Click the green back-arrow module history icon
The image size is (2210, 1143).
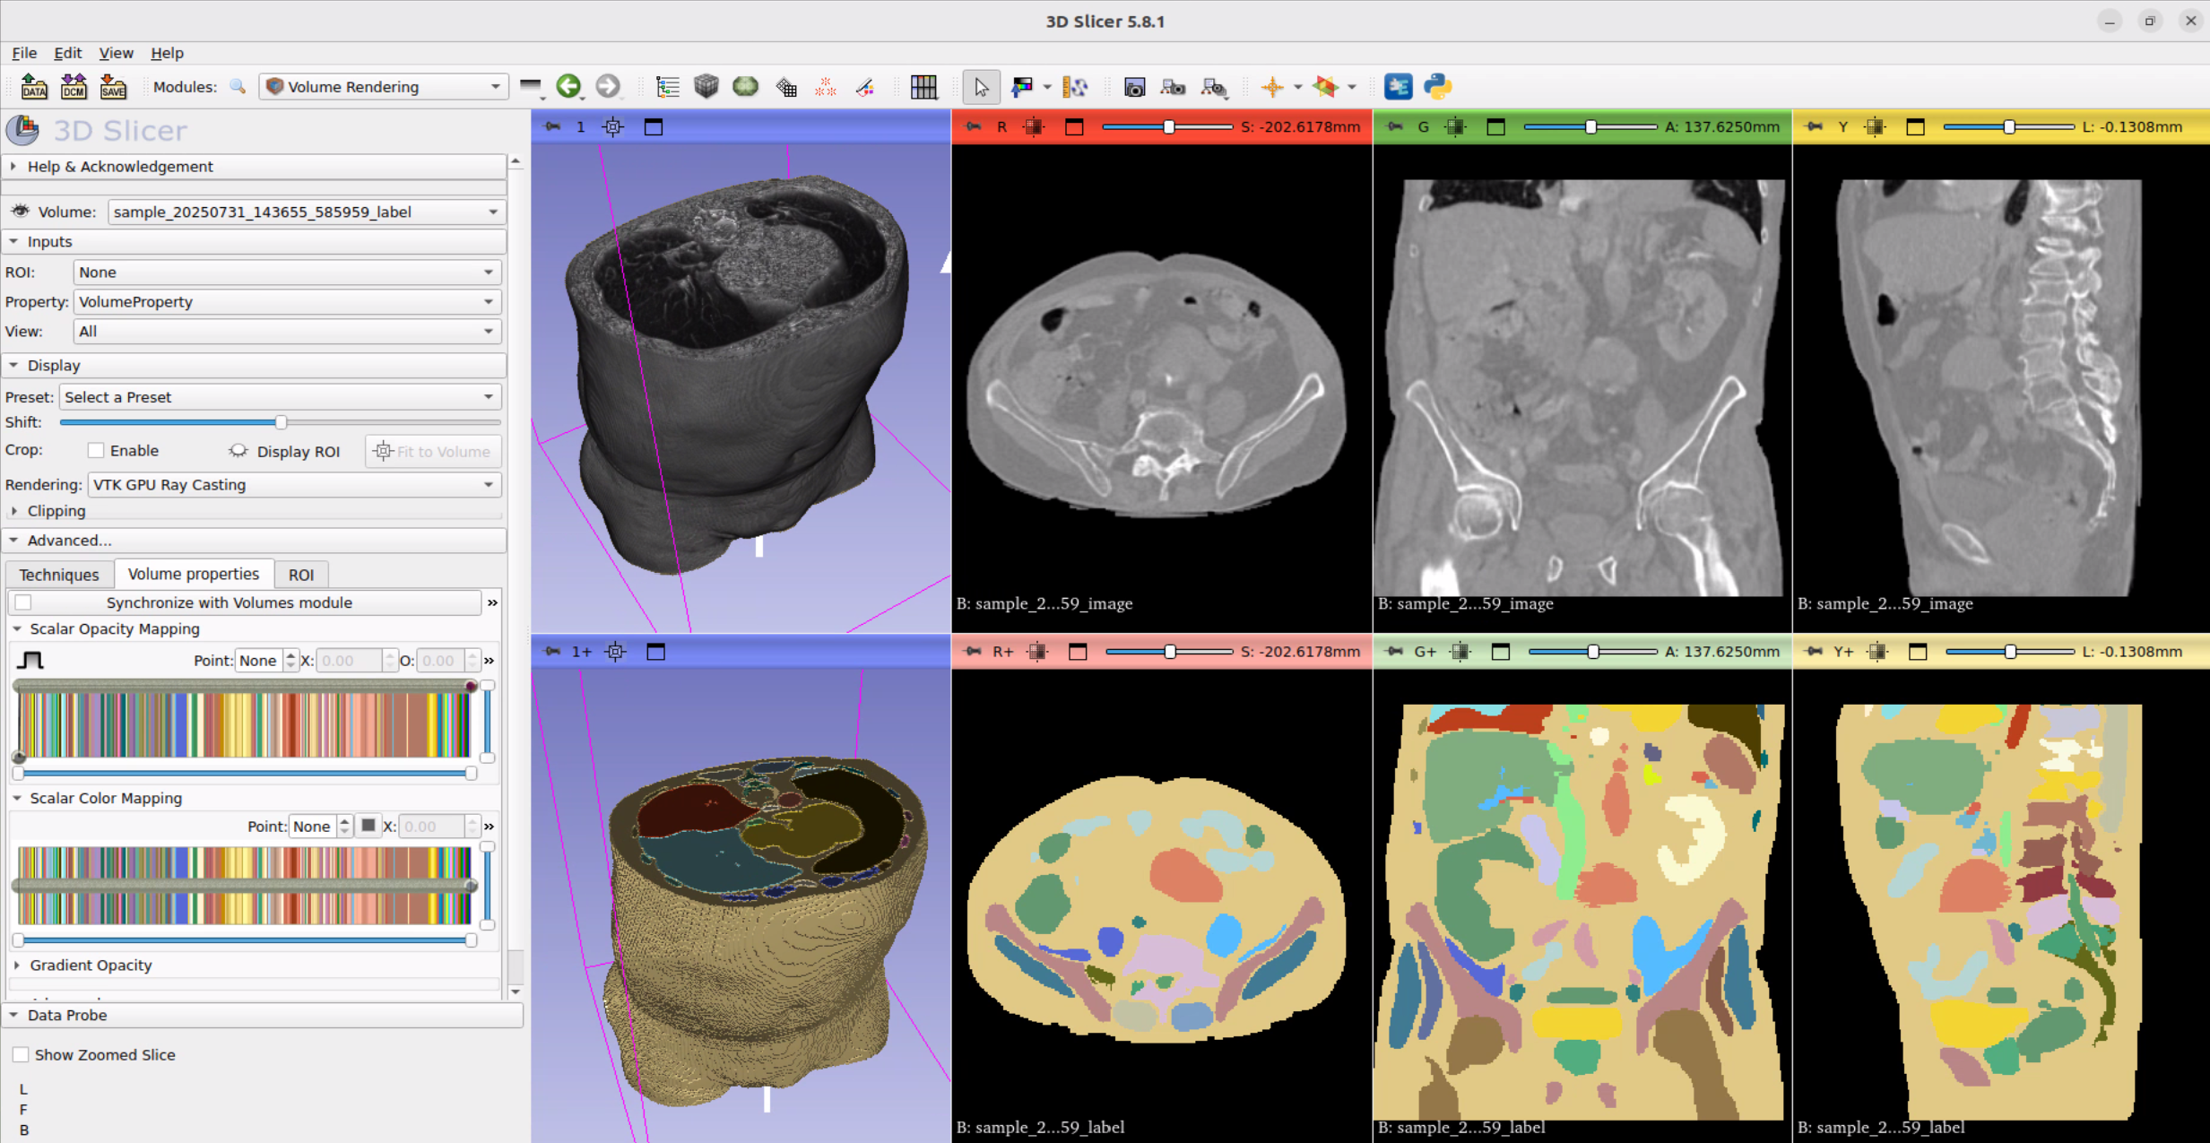[x=568, y=86]
